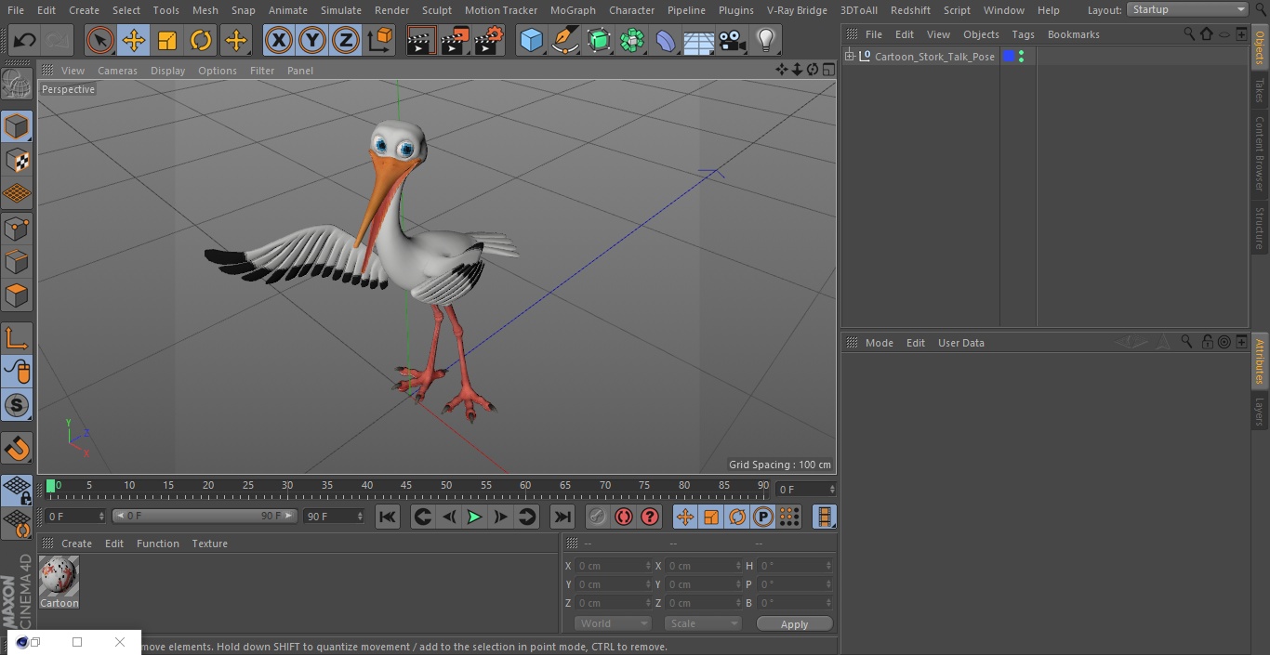Open the File menu
Screen dimensions: 1270x655
pos(16,10)
